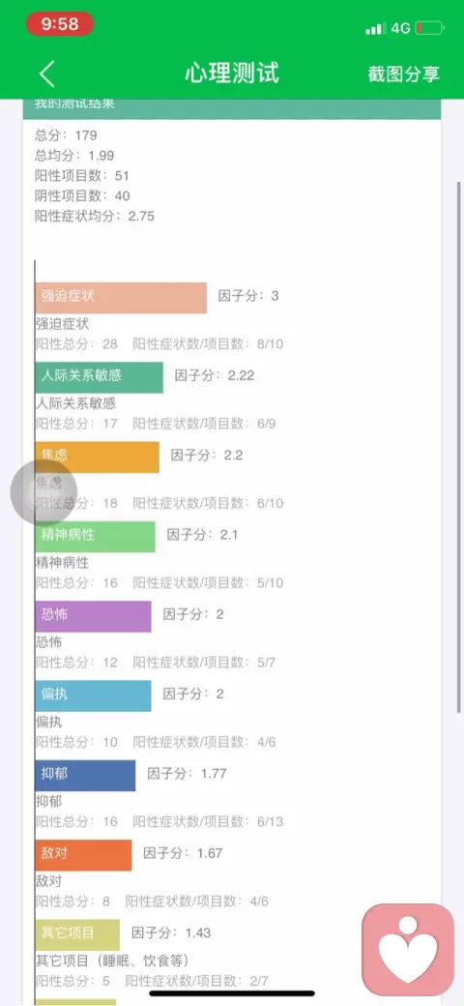Tap the battery indicator icon

coord(429,28)
